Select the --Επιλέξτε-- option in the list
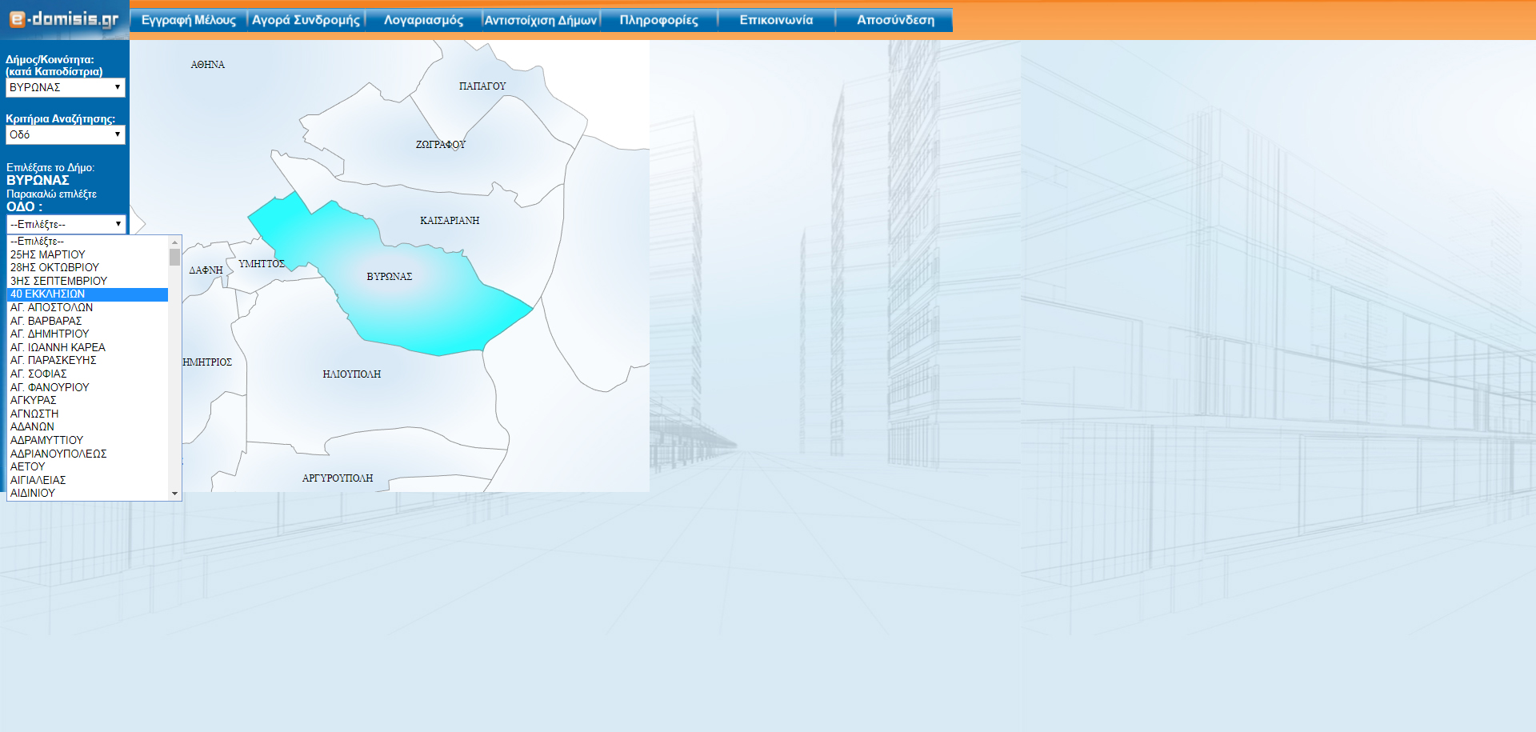 (88, 241)
